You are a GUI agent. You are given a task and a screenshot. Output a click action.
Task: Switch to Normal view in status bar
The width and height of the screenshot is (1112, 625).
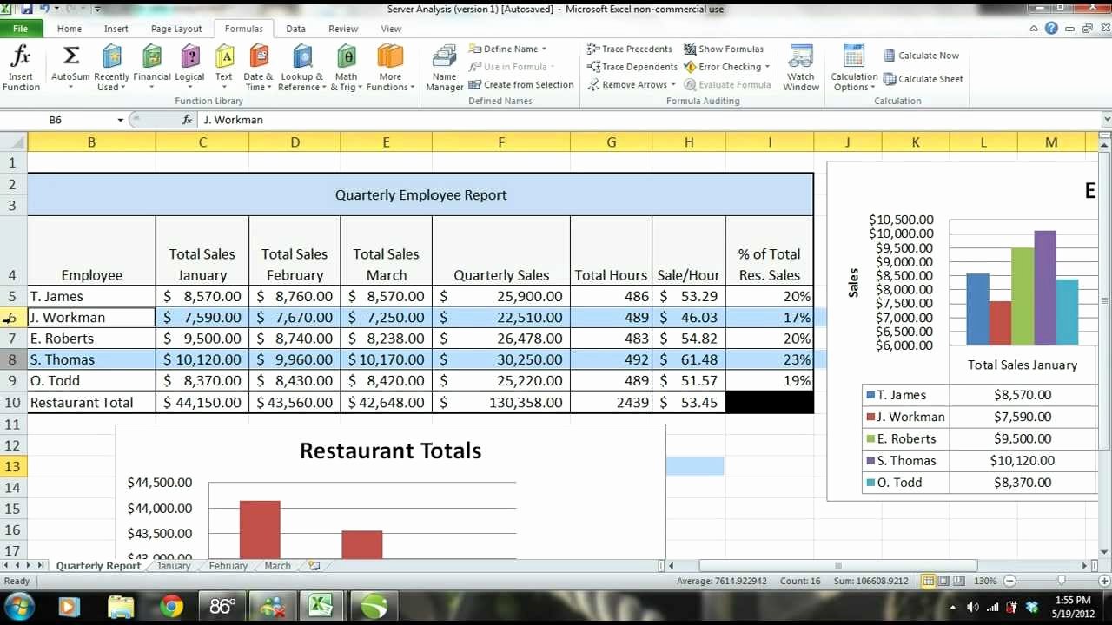click(929, 581)
